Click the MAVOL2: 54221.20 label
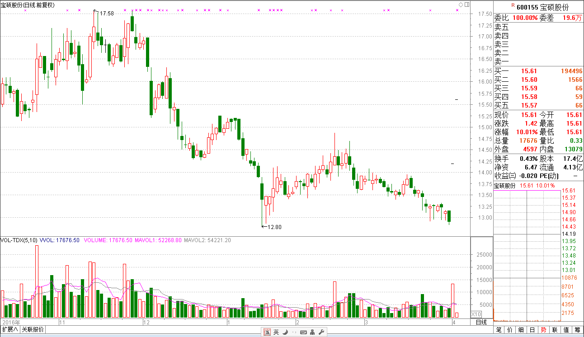The height and width of the screenshot is (337, 584). 207,240
